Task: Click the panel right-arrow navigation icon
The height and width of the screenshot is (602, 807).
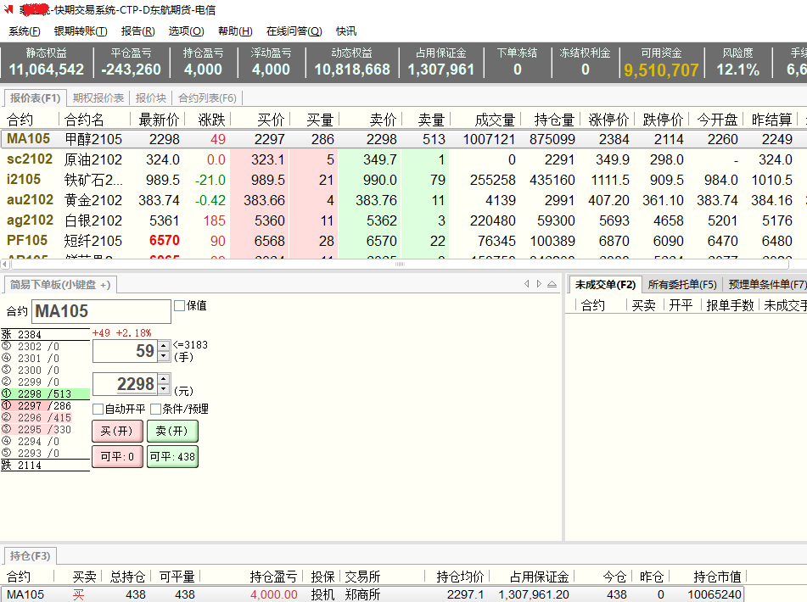Action: click(x=539, y=284)
